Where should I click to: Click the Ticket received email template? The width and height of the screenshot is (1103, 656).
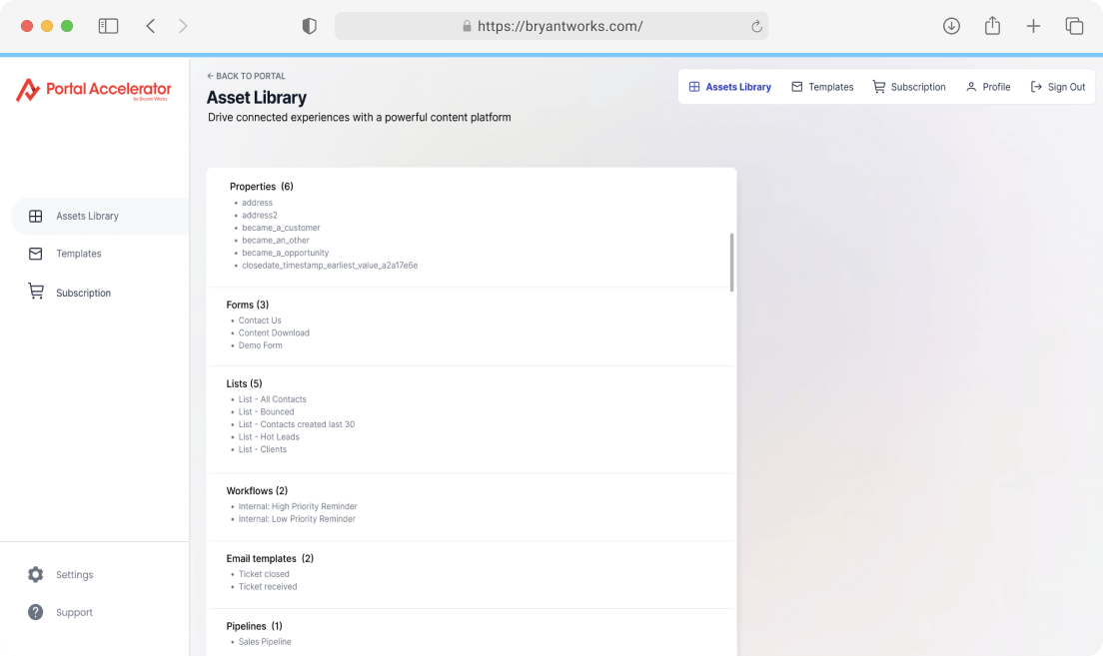pyautogui.click(x=268, y=586)
